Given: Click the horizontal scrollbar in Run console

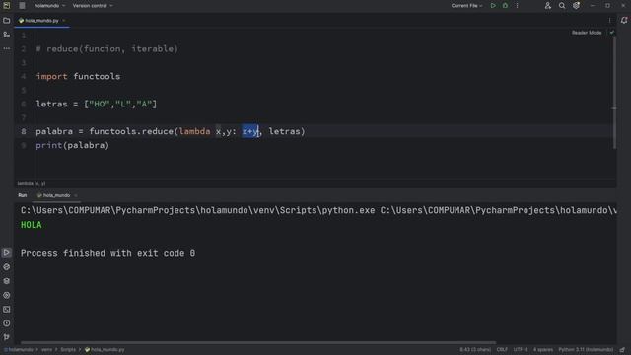Looking at the screenshot, I should [x=257, y=342].
